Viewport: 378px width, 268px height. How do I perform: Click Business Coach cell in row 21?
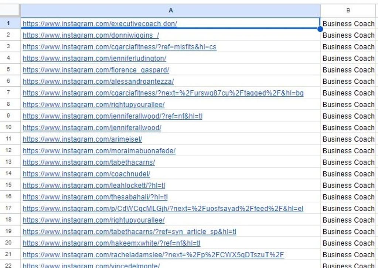coord(348,254)
